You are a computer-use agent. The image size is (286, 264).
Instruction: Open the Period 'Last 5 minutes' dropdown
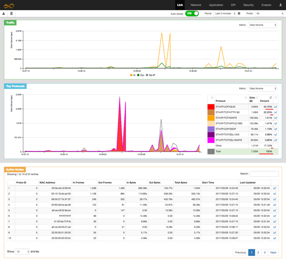click(225, 13)
